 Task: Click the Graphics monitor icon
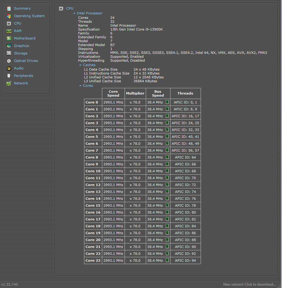tap(9, 46)
